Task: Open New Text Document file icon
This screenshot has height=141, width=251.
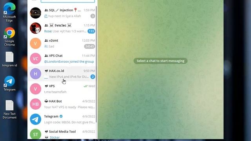Action: (x=9, y=110)
